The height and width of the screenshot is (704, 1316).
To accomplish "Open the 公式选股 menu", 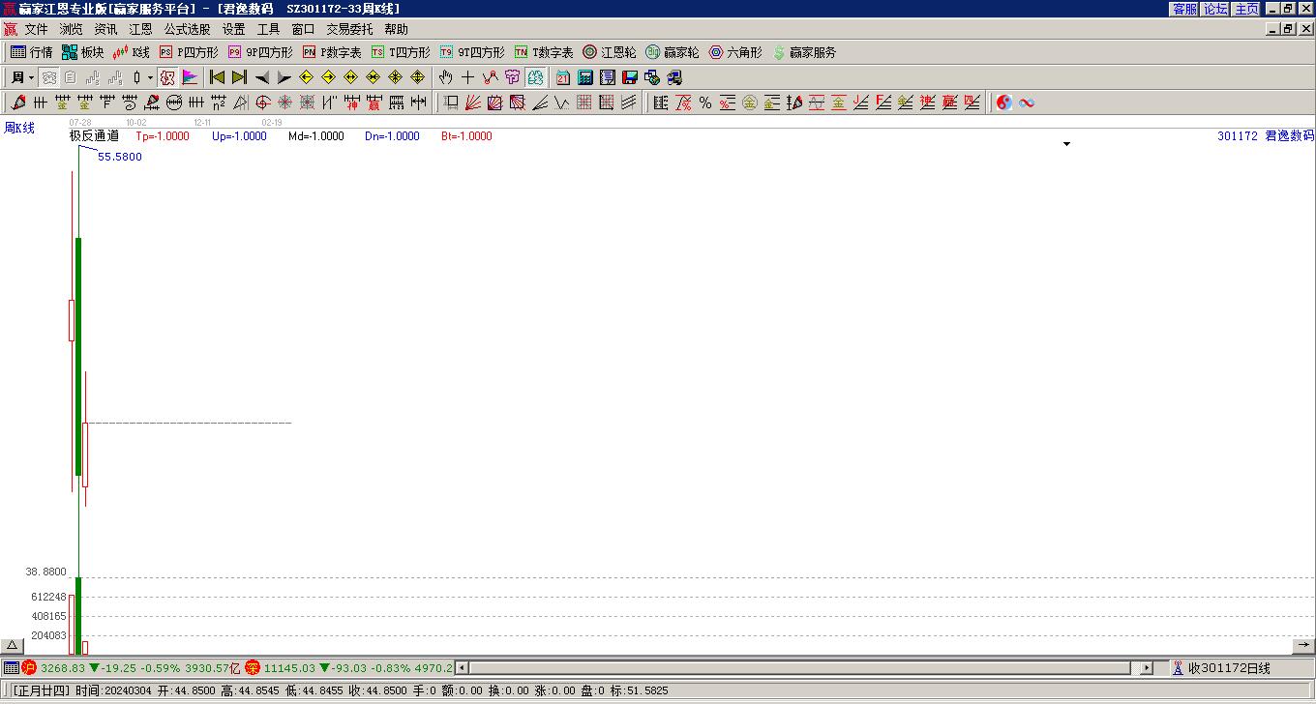I will pyautogui.click(x=187, y=30).
